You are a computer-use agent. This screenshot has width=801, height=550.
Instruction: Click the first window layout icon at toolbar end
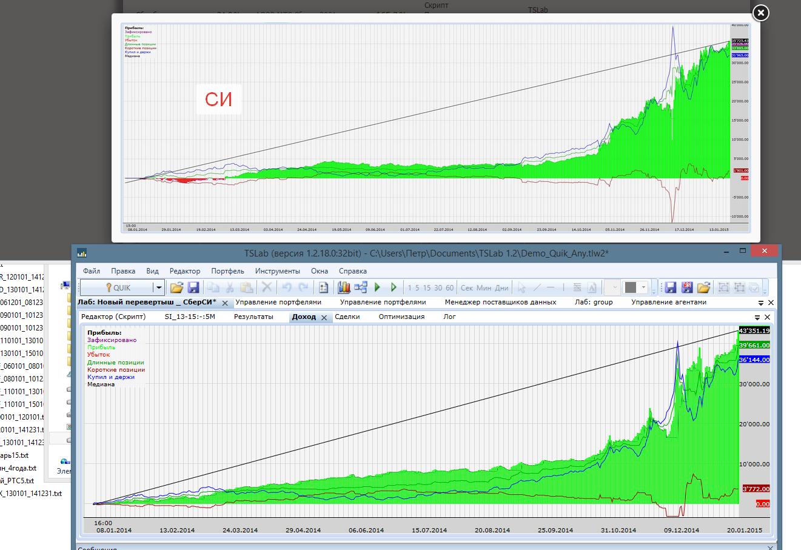(x=723, y=287)
